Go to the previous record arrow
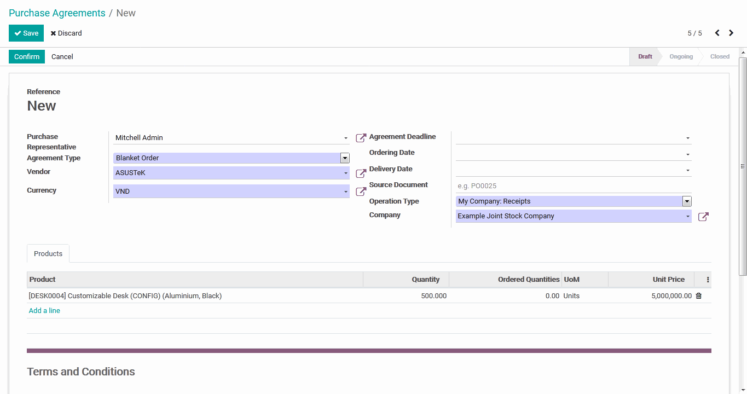Screen dimensions: 747x394 [717, 33]
